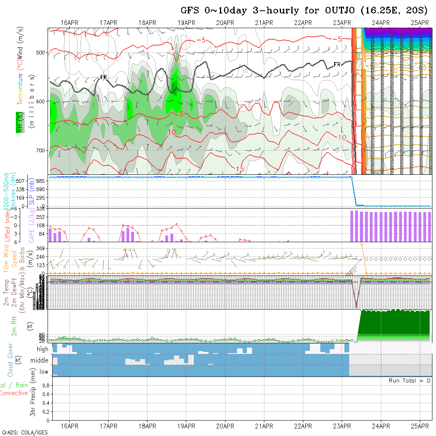The width and height of the screenshot is (436, 436).
Task: Click the 0.8 value on precipitation axis
Action: coord(46,385)
